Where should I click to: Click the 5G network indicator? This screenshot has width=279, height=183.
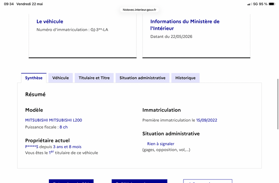(256, 4)
